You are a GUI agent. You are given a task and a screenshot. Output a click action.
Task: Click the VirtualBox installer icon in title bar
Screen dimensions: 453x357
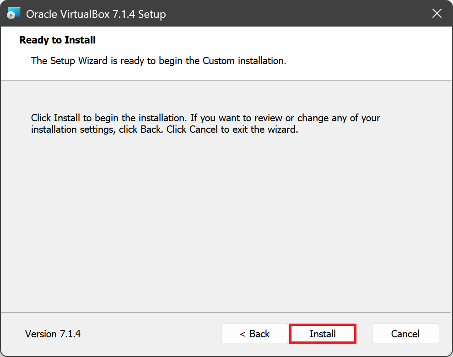click(x=14, y=14)
